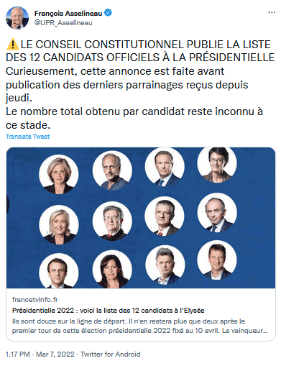Open the francetvinfo.fr domain link
Viewport: 281px width, 366px height.
(35, 300)
